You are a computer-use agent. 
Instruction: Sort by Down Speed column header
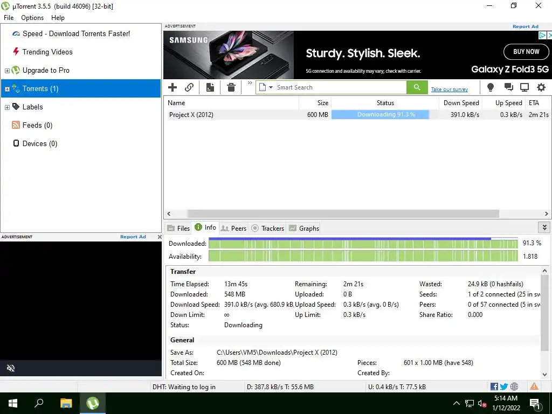click(x=460, y=103)
